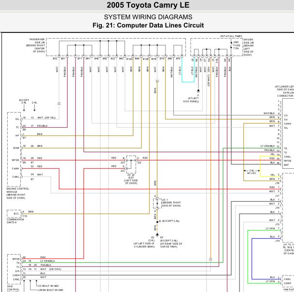Click the 'WHT (OR YEL)' wire label
Screen dimensions: 294x292
pos(46,117)
